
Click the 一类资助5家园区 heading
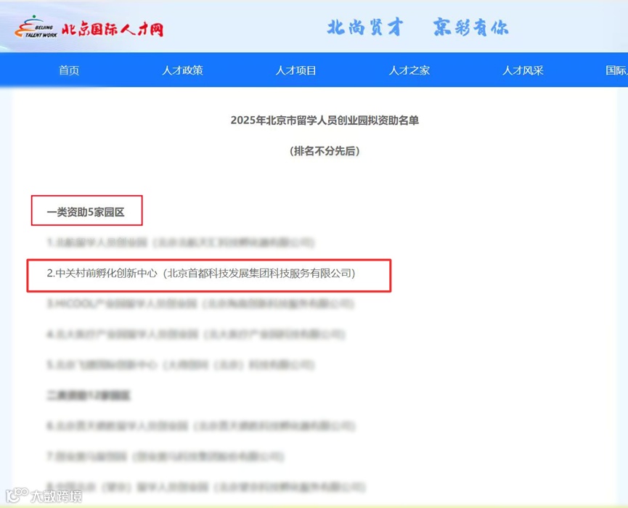(x=86, y=212)
